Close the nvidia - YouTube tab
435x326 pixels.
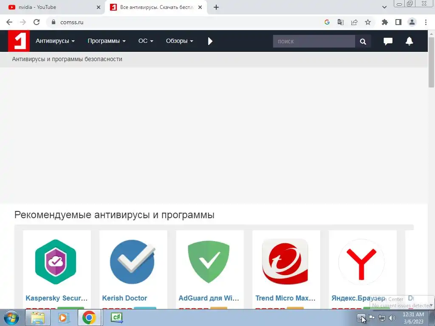[x=99, y=7]
